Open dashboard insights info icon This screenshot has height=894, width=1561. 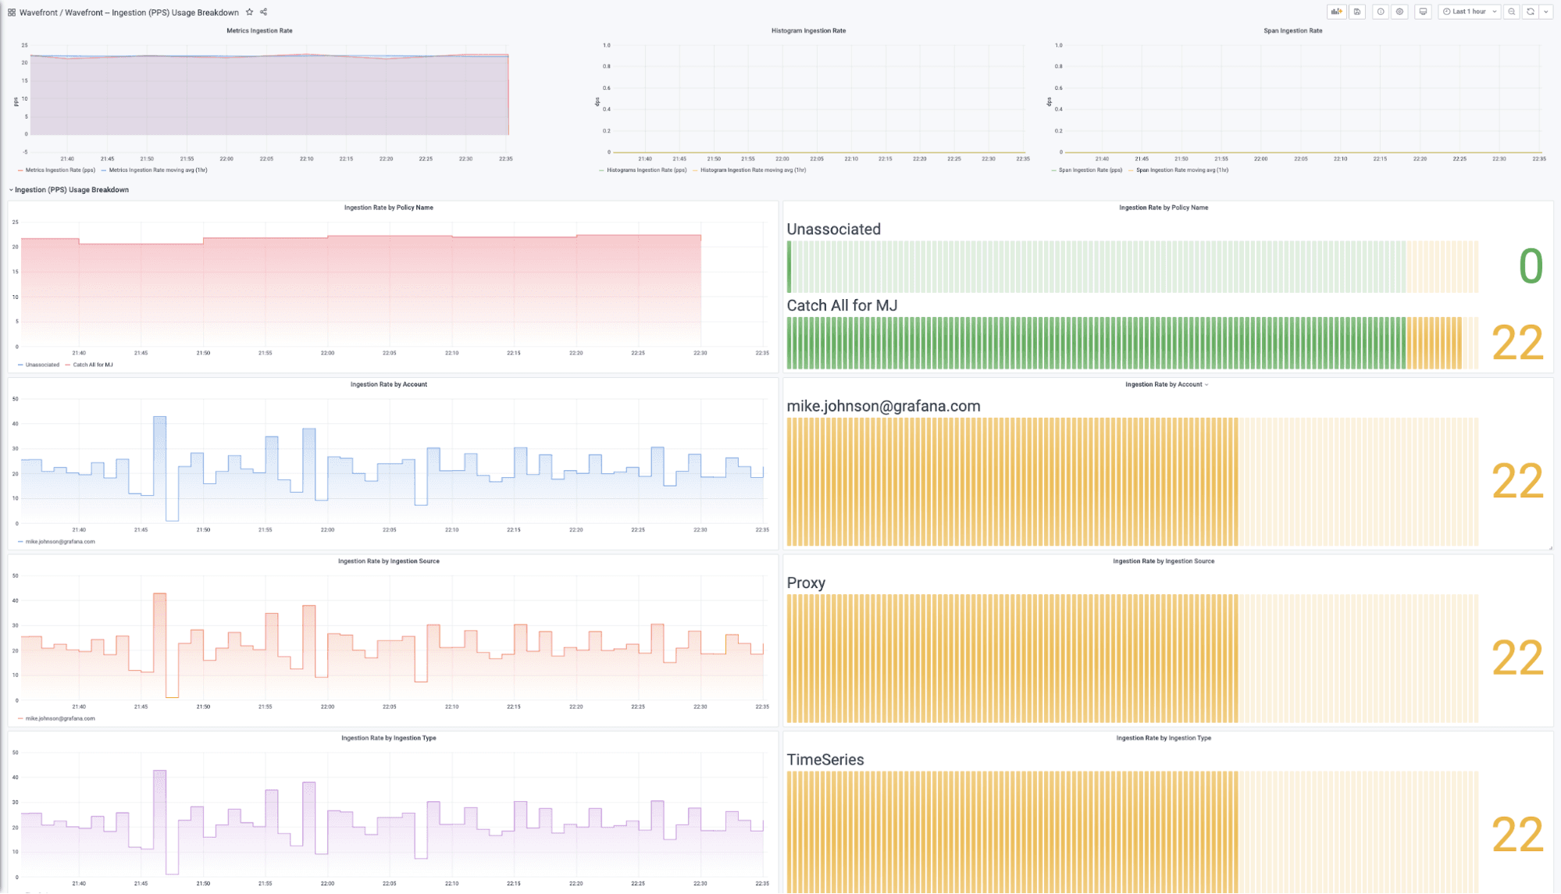click(x=1381, y=12)
